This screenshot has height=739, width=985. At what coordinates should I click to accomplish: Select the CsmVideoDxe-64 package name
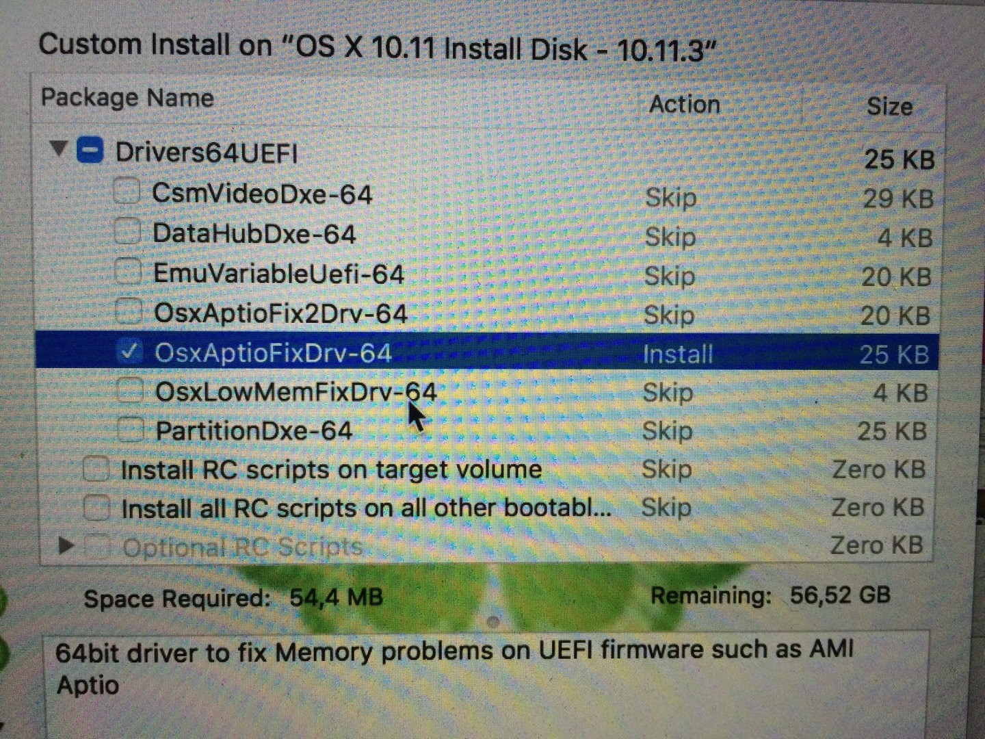coord(262,194)
